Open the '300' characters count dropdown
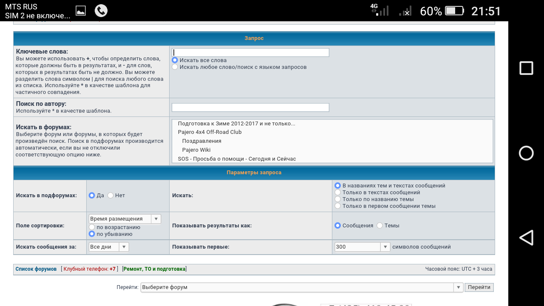The height and width of the screenshot is (306, 544). [362, 247]
